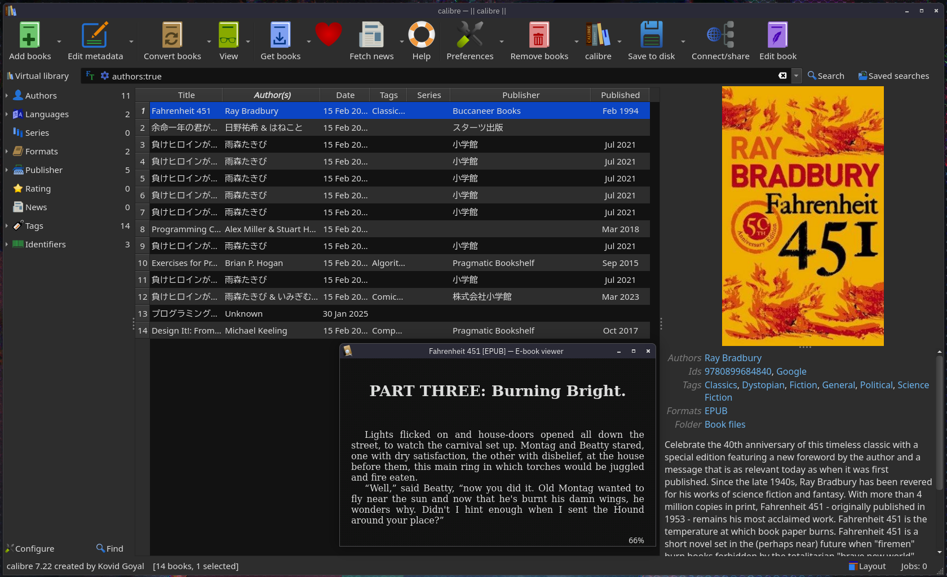Click the Convert books icon
Viewport: 947px width, 577px height.
(172, 35)
